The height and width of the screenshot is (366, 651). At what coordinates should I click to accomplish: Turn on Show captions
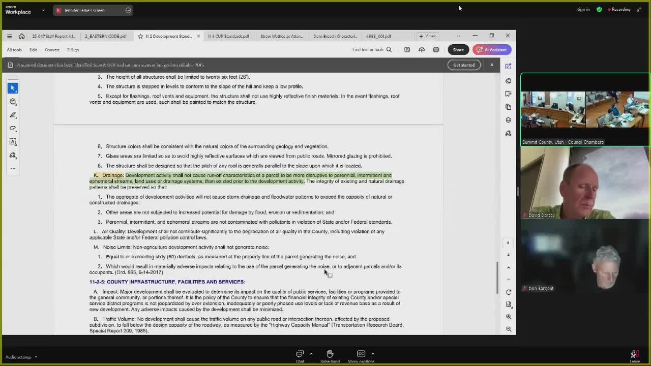tap(361, 356)
